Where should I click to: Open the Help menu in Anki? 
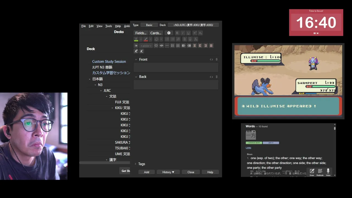click(x=118, y=26)
